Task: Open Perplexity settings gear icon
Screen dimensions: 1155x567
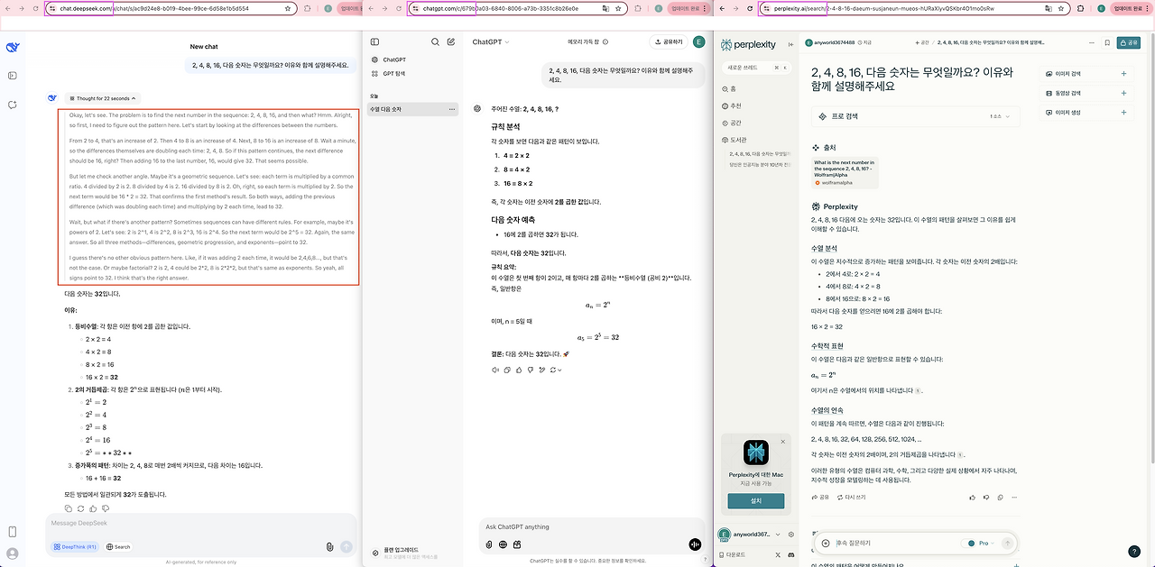Action: (790, 535)
